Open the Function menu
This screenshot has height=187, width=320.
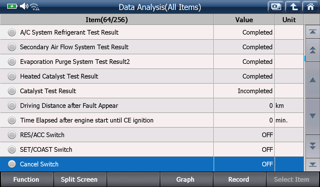pyautogui.click(x=27, y=180)
